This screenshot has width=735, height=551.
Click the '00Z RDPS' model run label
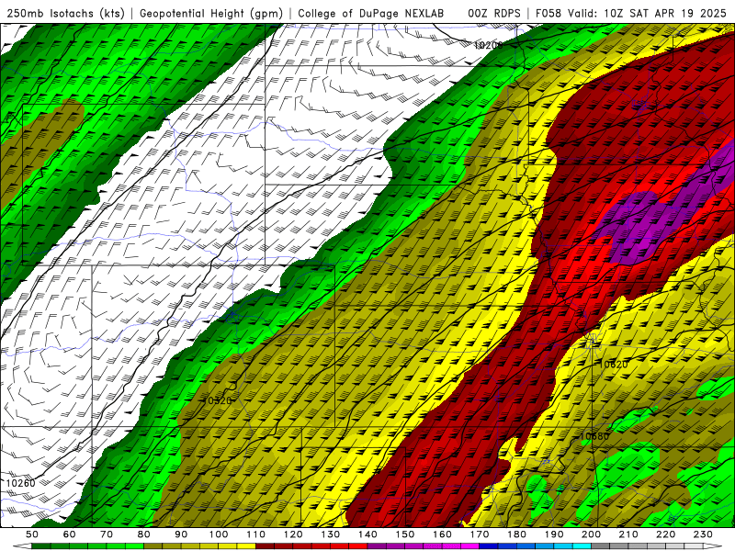pyautogui.click(x=494, y=14)
